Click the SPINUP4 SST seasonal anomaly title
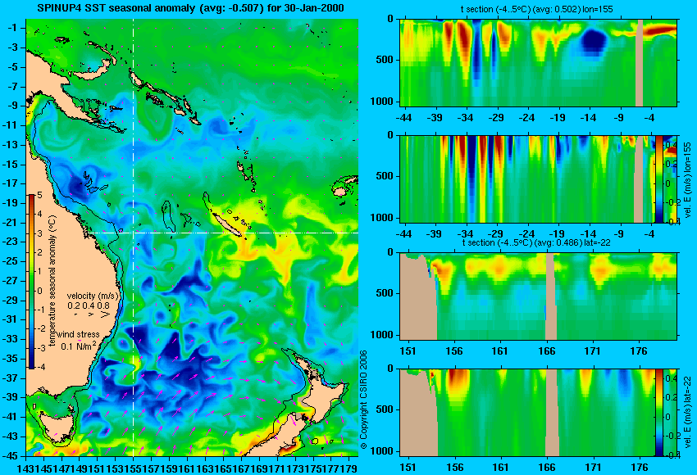The width and height of the screenshot is (697, 475). [191, 8]
